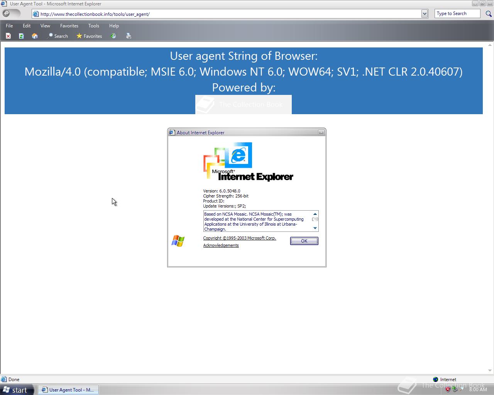Open the View menu
This screenshot has width=494, height=395.
45,26
